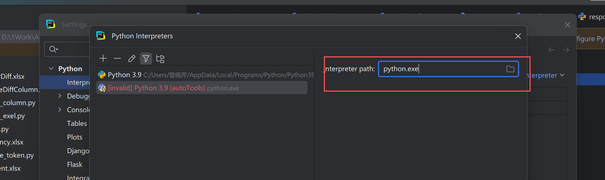The height and width of the screenshot is (180, 605).
Task: Select the invalid Python 3.9 (autoTools) interpreter
Action: pos(202,88)
